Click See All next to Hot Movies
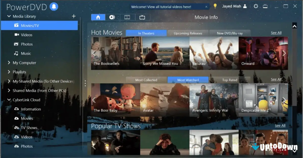The image size is (303, 158). (276, 32)
